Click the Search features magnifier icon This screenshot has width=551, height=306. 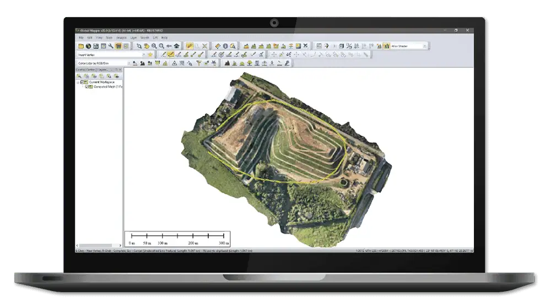click(x=233, y=46)
